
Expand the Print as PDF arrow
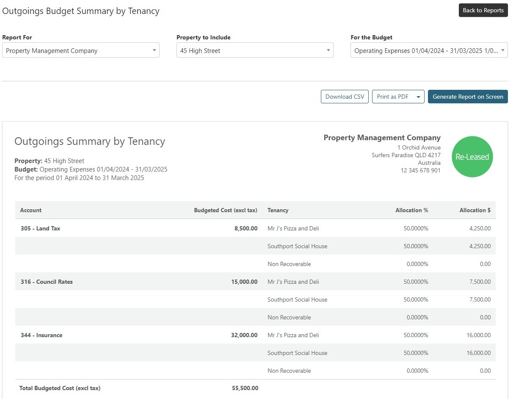419,97
